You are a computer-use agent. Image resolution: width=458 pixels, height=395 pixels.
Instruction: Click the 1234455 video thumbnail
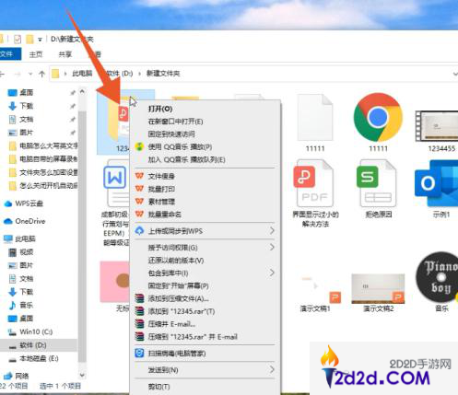click(x=437, y=126)
